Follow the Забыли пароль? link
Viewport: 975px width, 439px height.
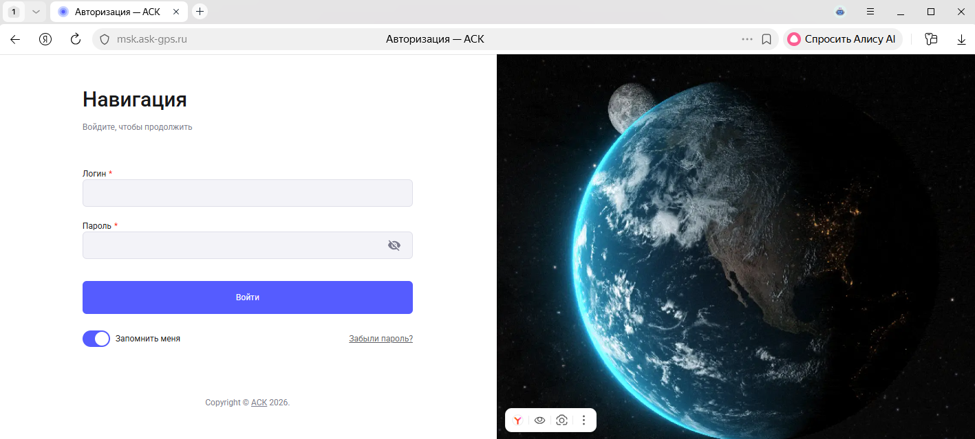pos(381,339)
